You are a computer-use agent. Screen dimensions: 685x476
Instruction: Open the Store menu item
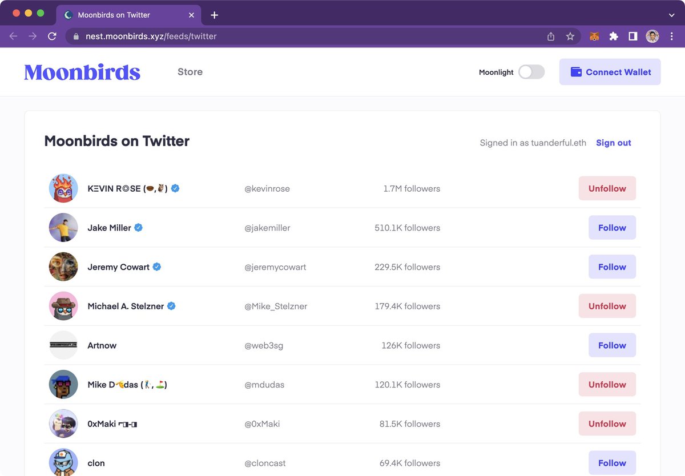[x=190, y=72]
